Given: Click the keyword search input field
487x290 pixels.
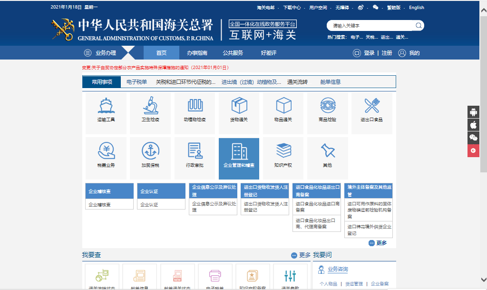Looking at the screenshot, I should (372, 26).
